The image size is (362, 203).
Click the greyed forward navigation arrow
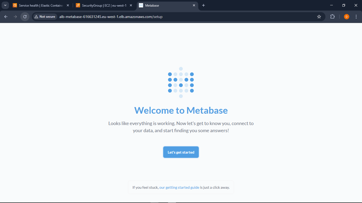click(15, 16)
